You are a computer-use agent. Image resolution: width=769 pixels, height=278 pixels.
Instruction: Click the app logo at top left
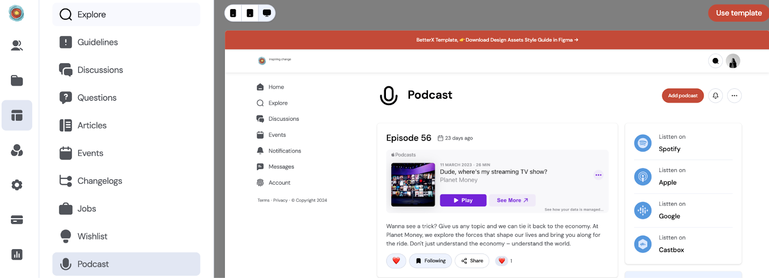tap(16, 13)
